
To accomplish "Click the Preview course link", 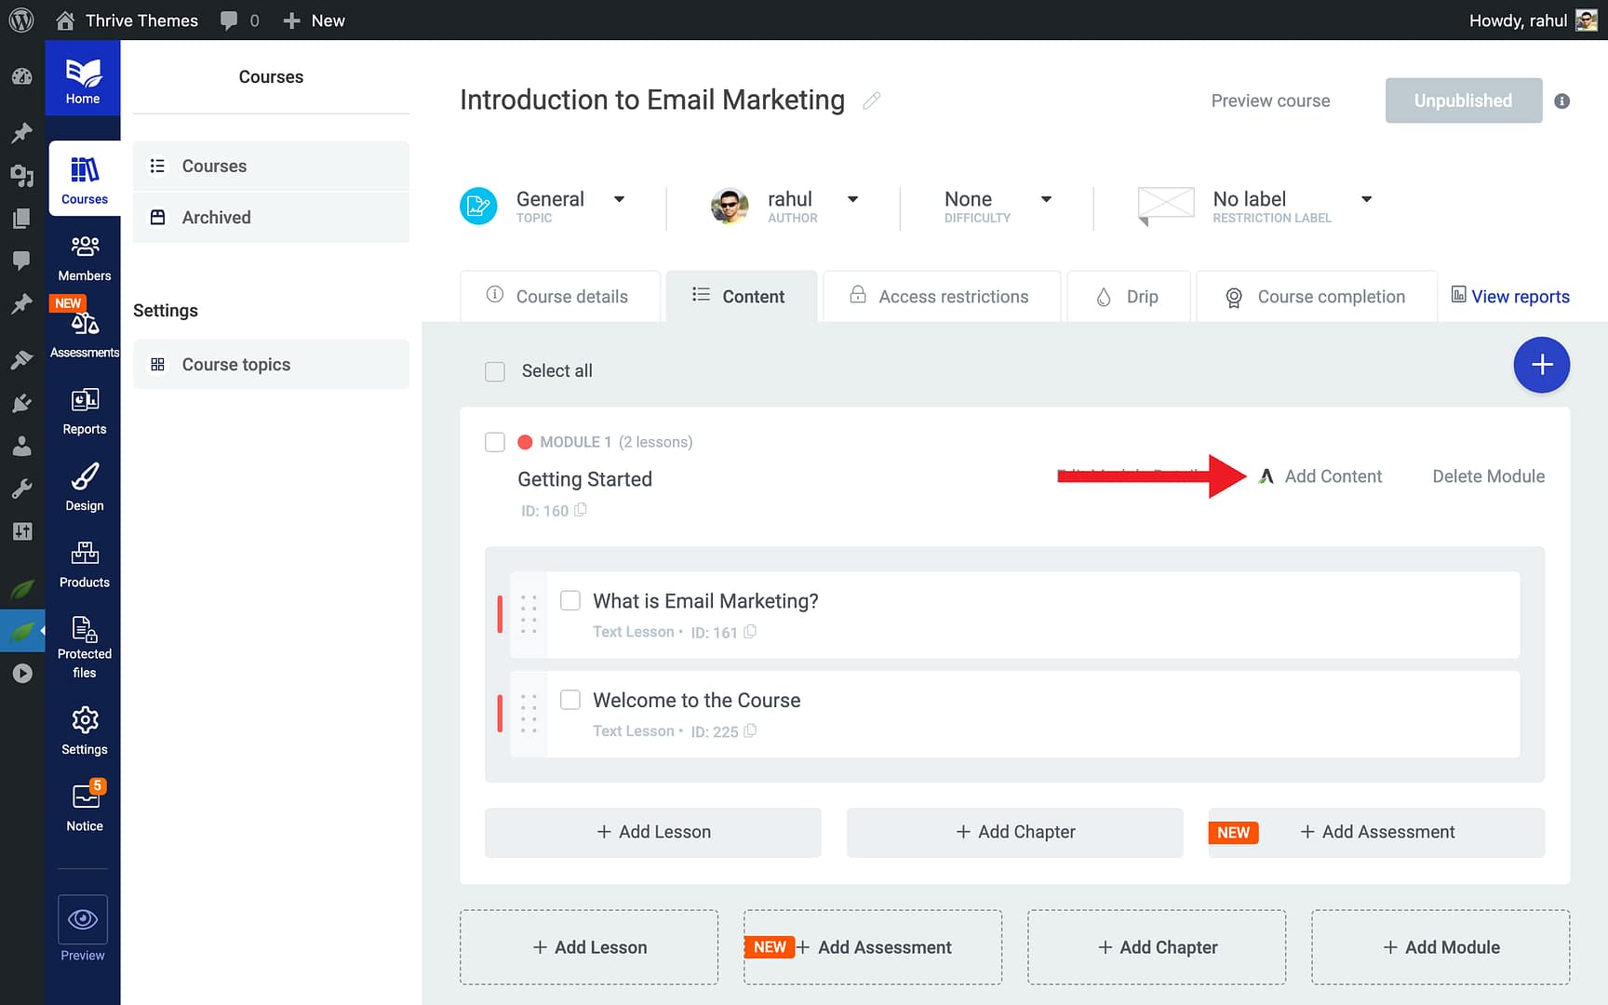I will pos(1270,100).
